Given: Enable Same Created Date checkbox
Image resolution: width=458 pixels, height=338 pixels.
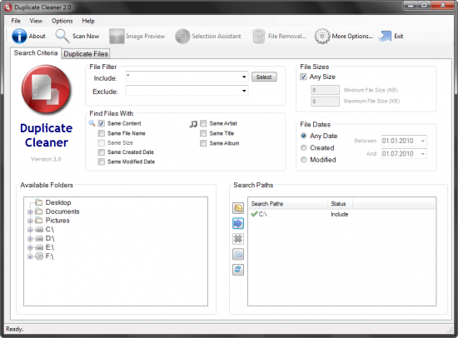Looking at the screenshot, I should [101, 152].
